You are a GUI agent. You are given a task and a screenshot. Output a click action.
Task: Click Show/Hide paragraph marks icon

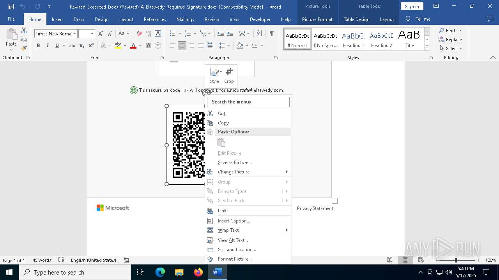(271, 33)
